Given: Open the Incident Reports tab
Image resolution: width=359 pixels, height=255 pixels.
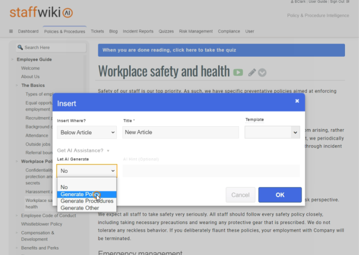Looking at the screenshot, I should pos(138,31).
